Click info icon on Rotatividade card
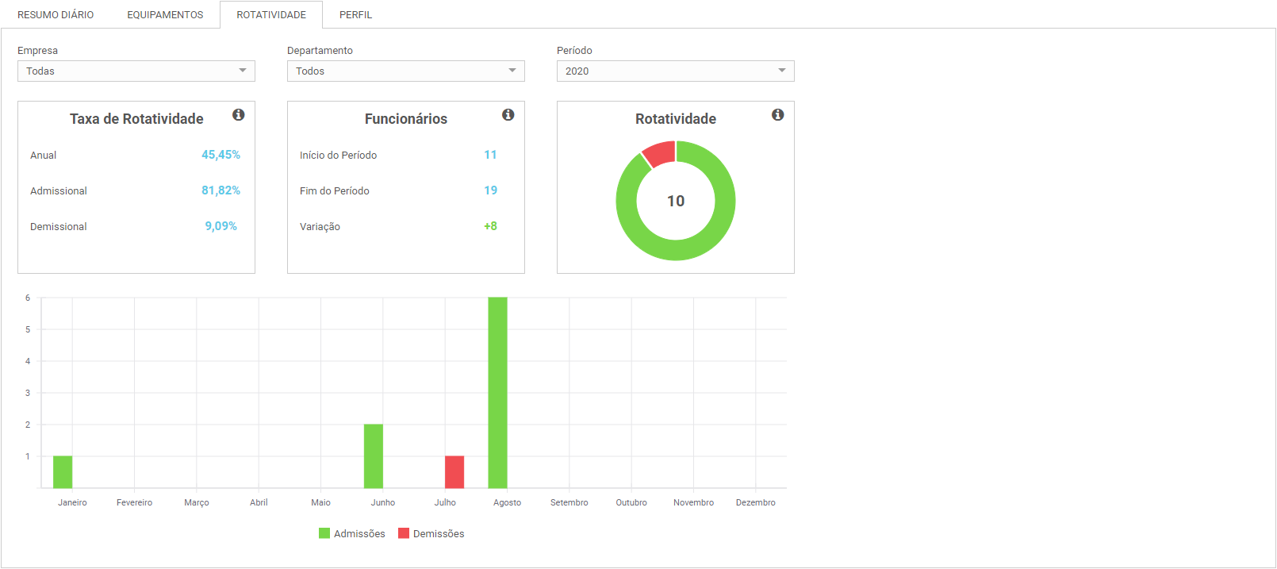Image resolution: width=1277 pixels, height=569 pixels. pos(777,115)
